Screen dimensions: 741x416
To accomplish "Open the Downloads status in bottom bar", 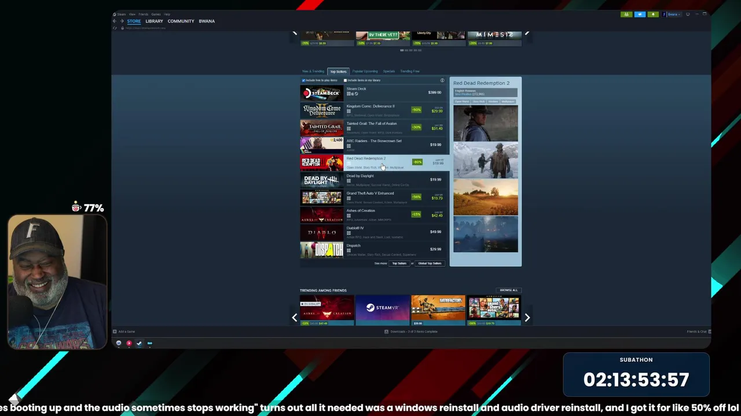I will point(411,332).
